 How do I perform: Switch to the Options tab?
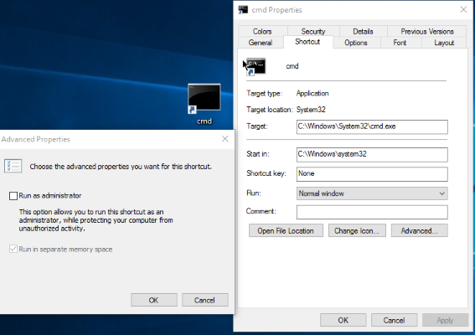point(356,43)
